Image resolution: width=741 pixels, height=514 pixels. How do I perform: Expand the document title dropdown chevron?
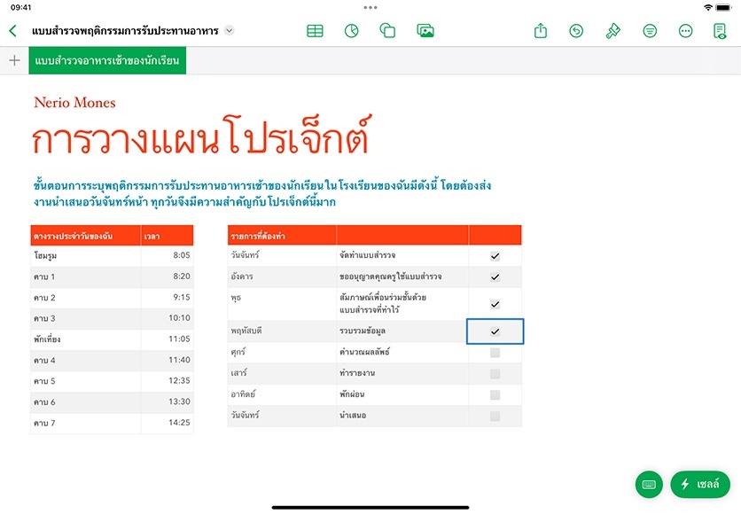coord(230,31)
